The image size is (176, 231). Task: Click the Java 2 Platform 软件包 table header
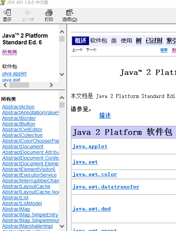pyautogui.click(x=123, y=132)
